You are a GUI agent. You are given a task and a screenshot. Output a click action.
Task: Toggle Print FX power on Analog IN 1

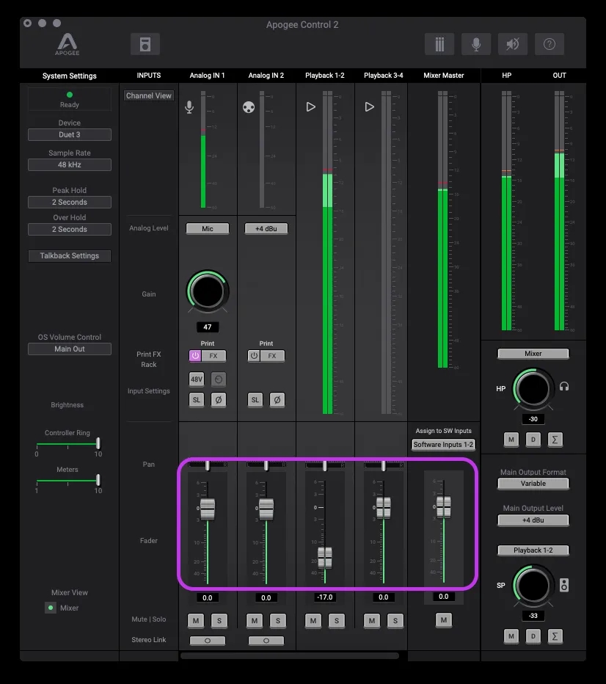coord(195,356)
